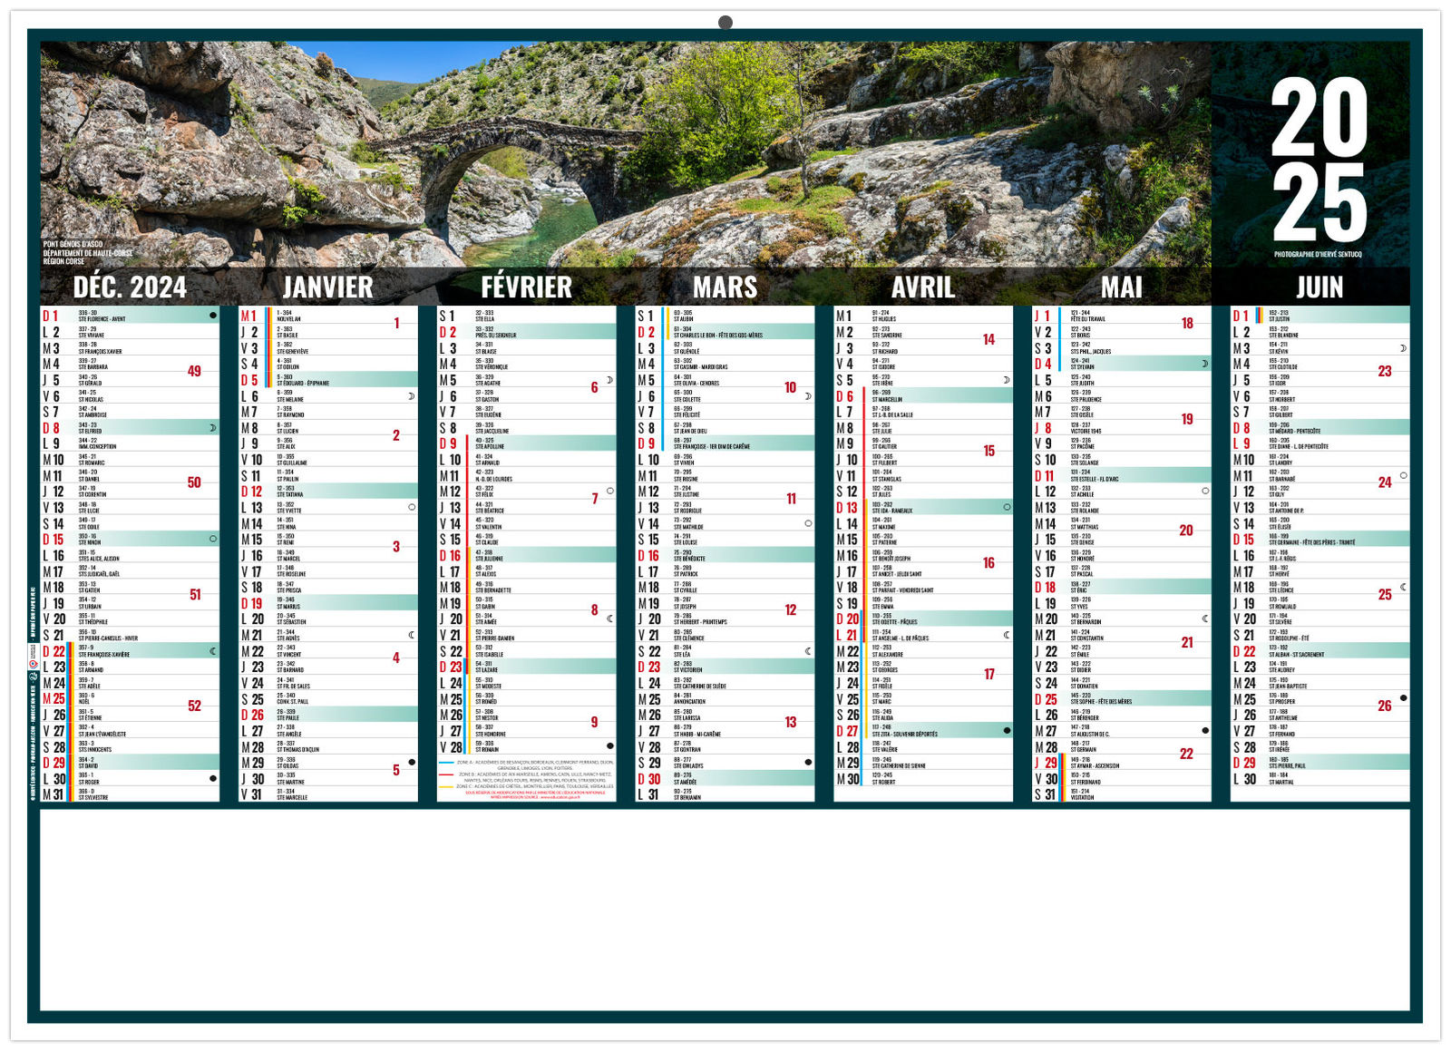Image resolution: width=1451 pixels, height=1052 pixels.
Task: Click the full moon circle on Juin 11
Action: pyautogui.click(x=1403, y=475)
